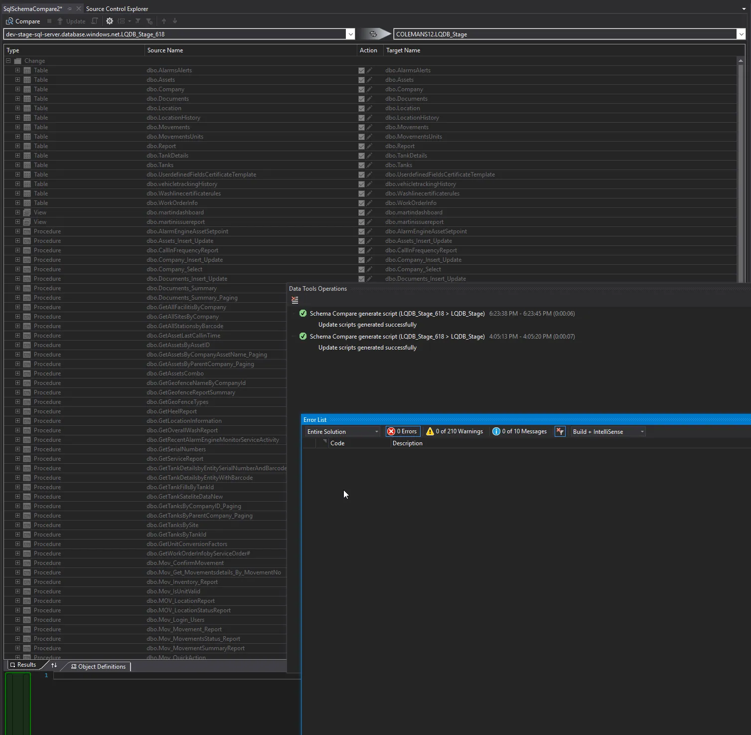Switch to the Source Control Explorer tab
The height and width of the screenshot is (735, 751).
(117, 9)
